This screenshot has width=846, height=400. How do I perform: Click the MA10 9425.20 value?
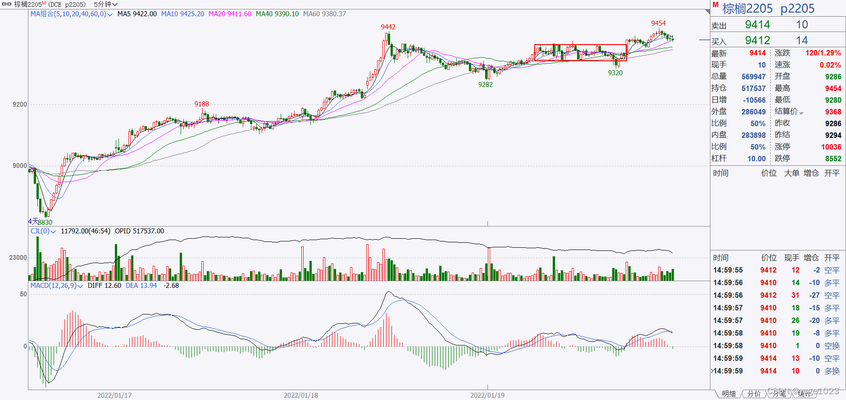click(x=182, y=14)
